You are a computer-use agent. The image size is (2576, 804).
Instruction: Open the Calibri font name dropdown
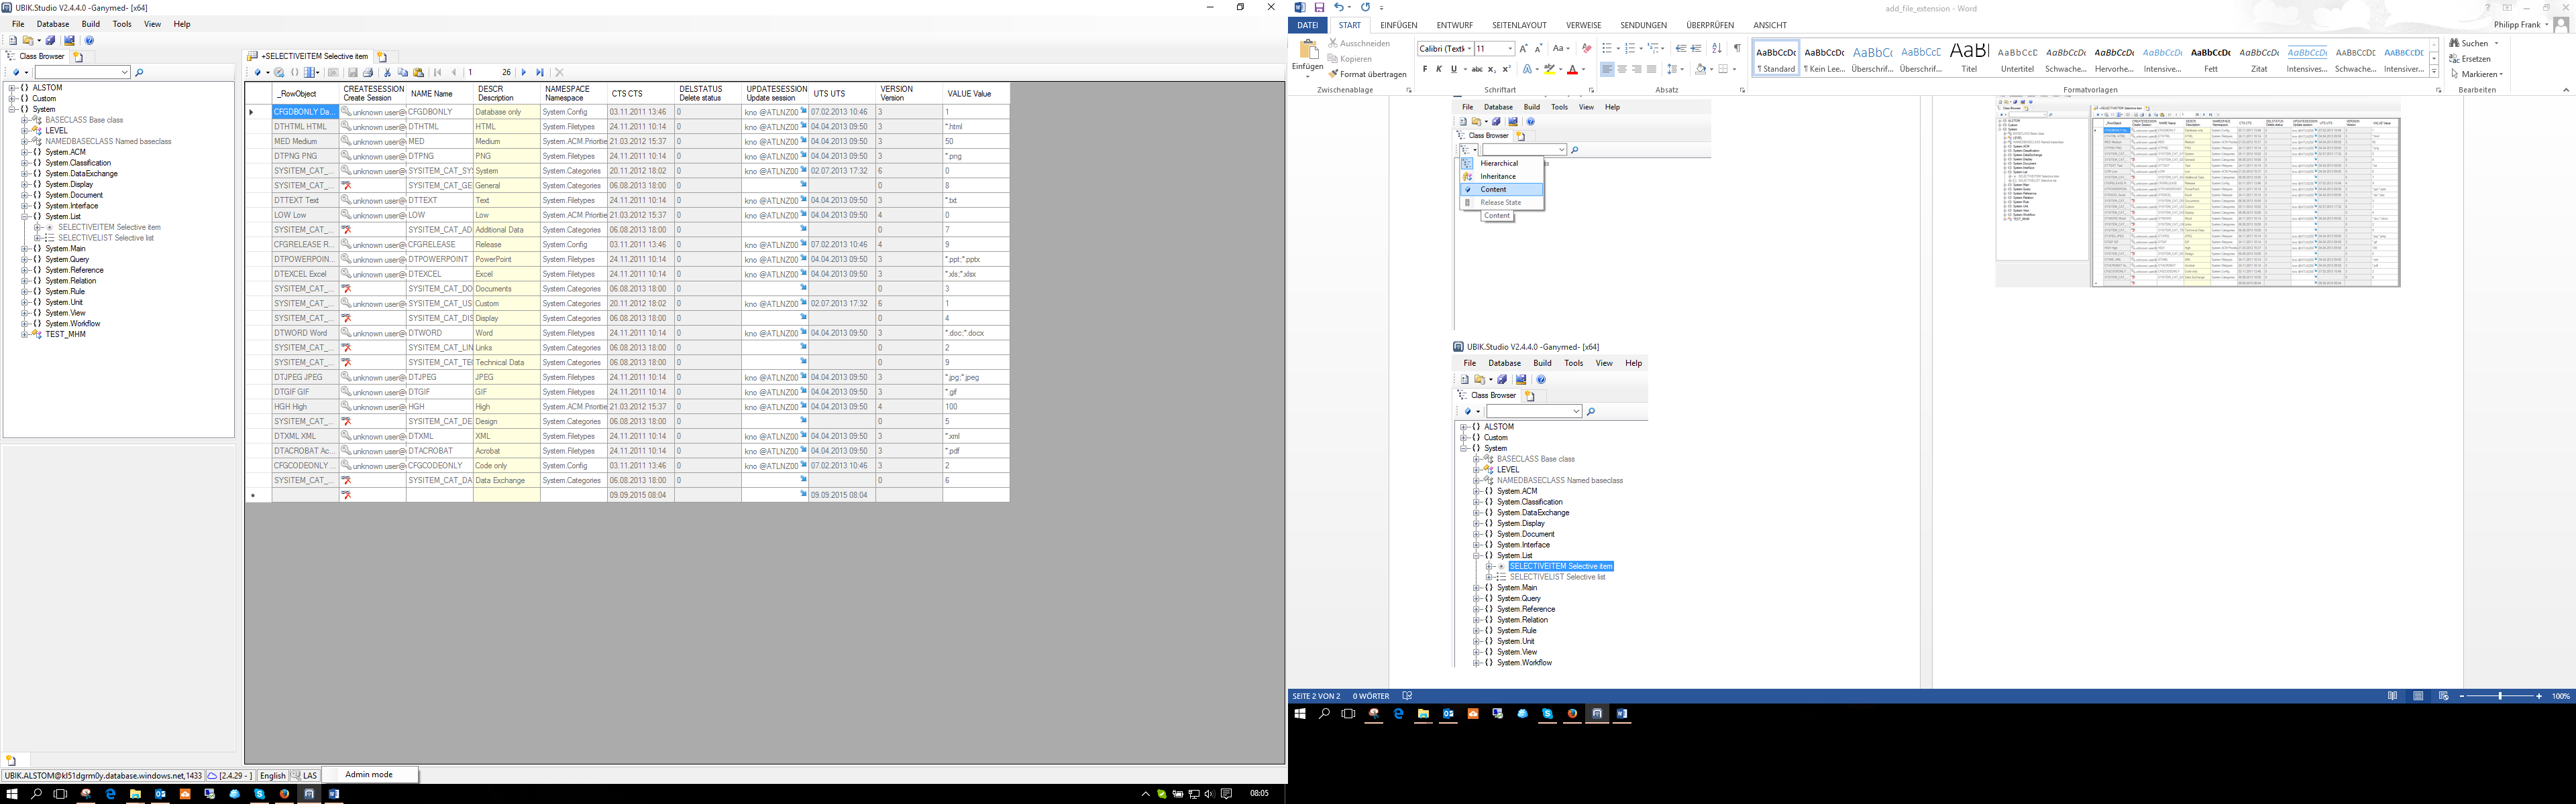click(x=1470, y=49)
